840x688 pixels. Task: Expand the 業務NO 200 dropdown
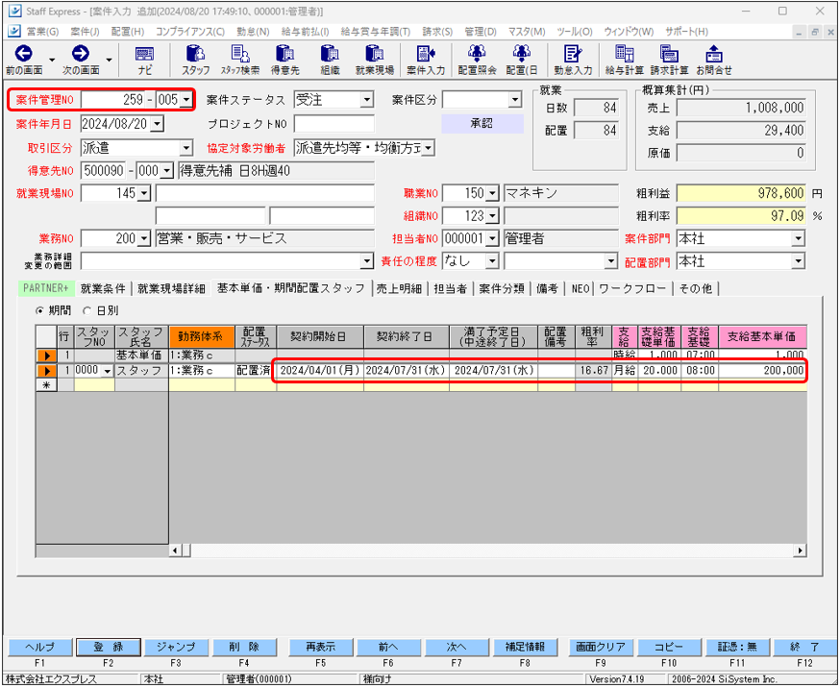[x=143, y=239]
